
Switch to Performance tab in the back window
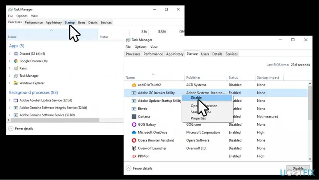pos(34,23)
